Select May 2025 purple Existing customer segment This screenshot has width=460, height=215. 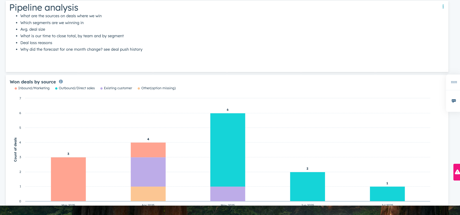point(228,194)
